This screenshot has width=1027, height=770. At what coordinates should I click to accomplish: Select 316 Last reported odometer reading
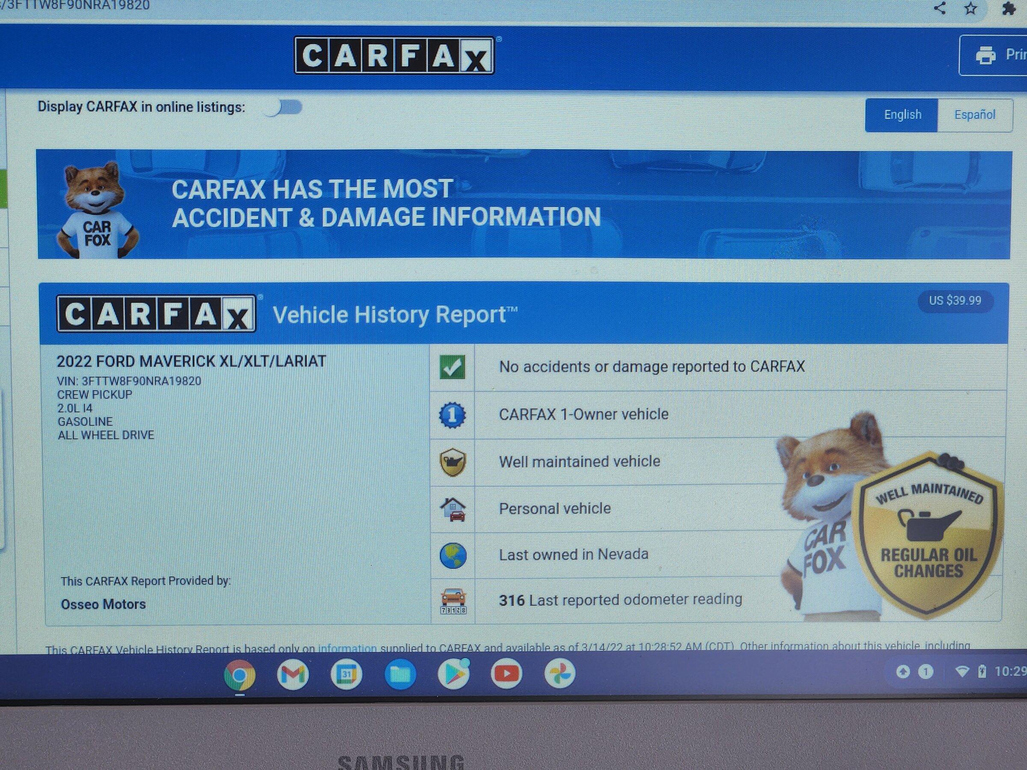620,600
